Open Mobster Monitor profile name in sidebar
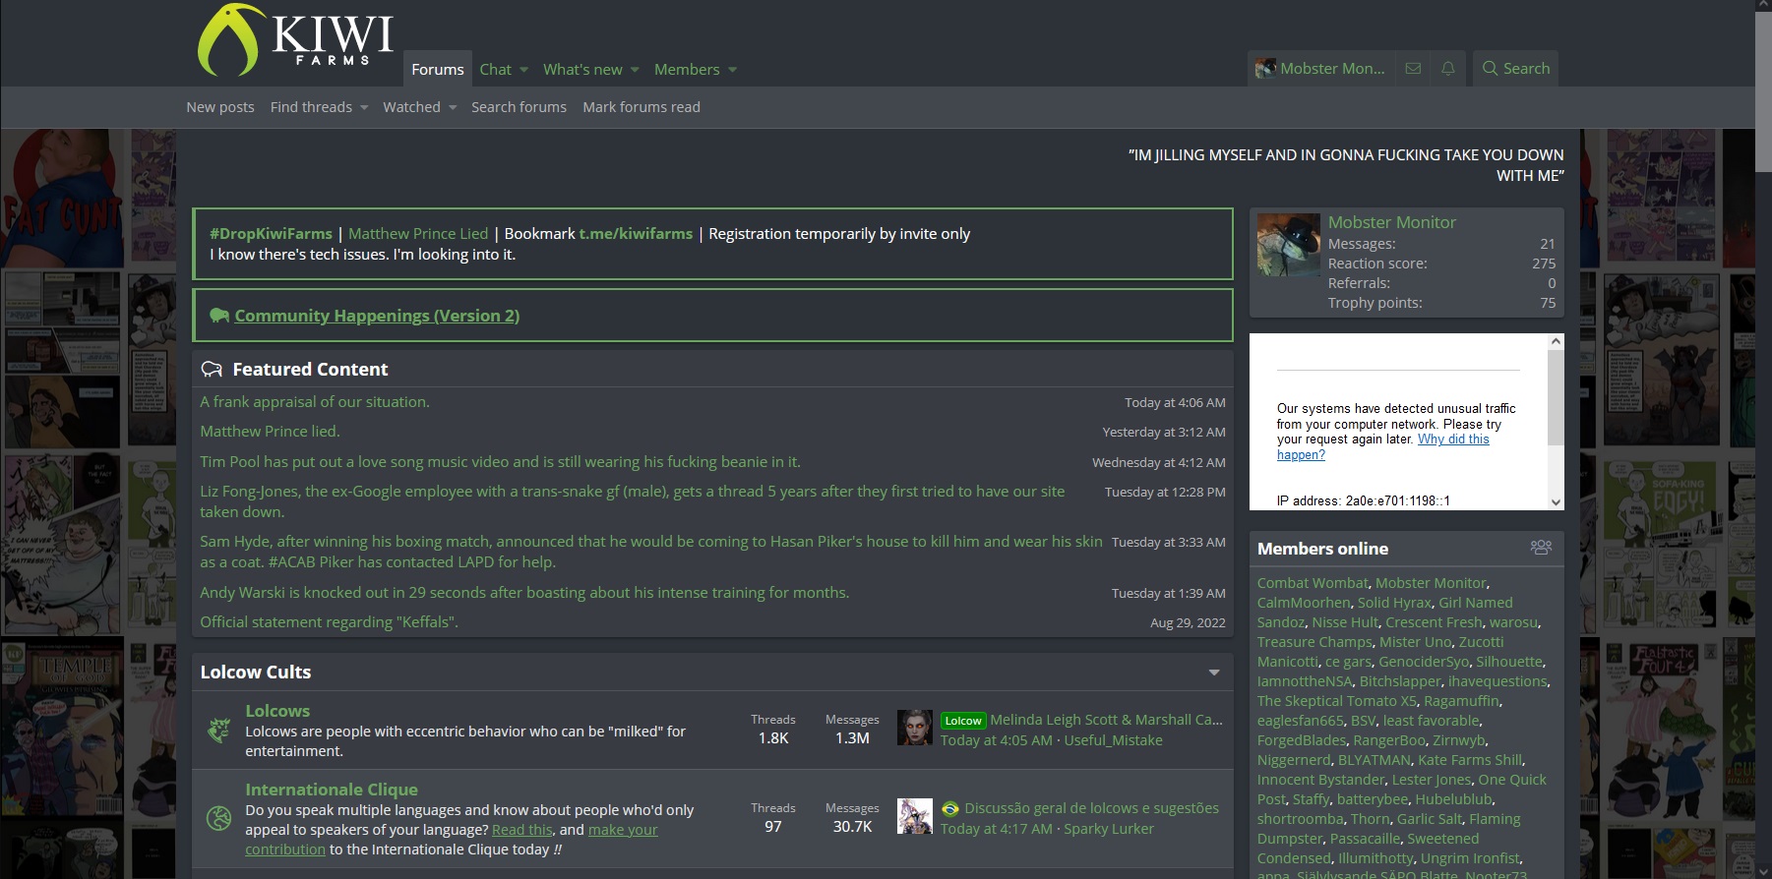This screenshot has height=879, width=1772. click(x=1391, y=222)
